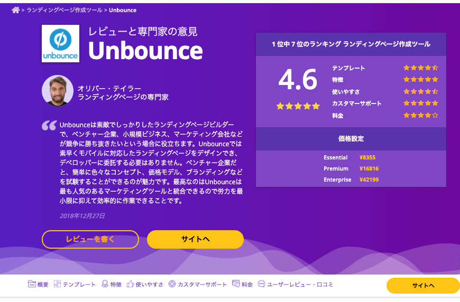Click the Essential plan label
This screenshot has height=302, width=460.
click(x=335, y=157)
